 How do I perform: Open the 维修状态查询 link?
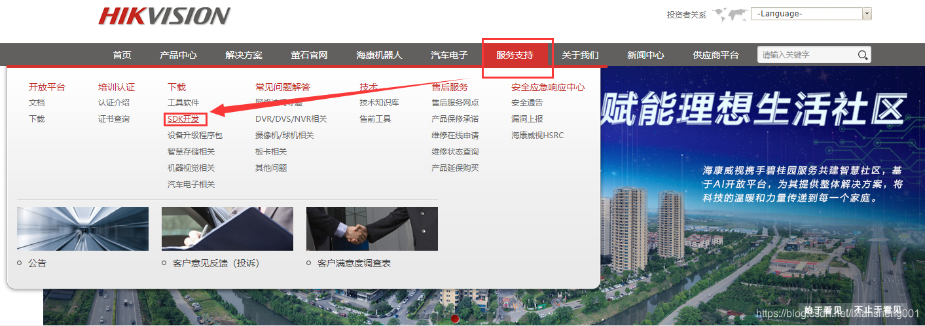pos(455,152)
